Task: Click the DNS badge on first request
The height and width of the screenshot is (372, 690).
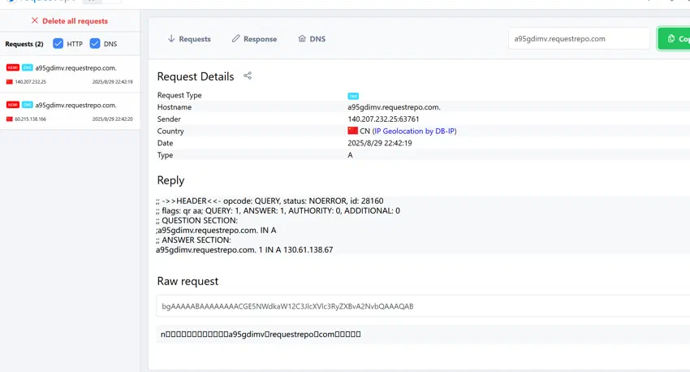Action: [28, 67]
